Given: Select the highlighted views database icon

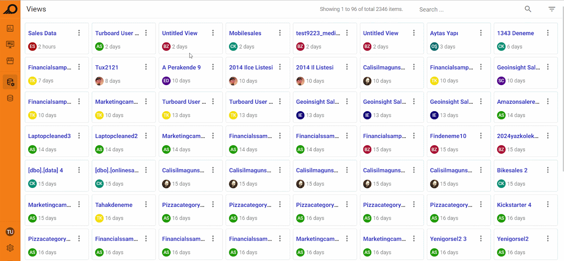Looking at the screenshot, I should (x=10, y=82).
